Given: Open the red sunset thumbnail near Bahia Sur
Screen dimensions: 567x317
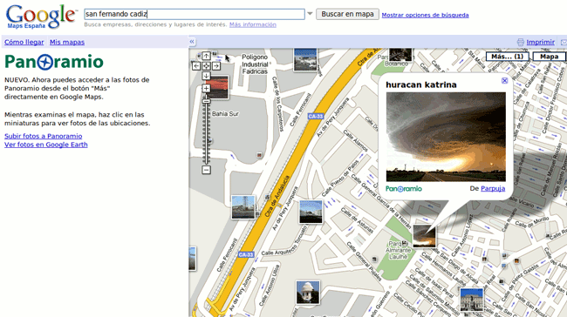Looking at the screenshot, I should (217, 87).
